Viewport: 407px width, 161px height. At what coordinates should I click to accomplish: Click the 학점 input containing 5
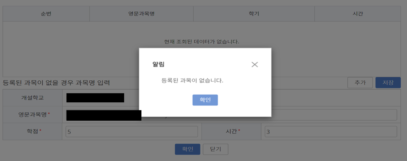(x=132, y=132)
